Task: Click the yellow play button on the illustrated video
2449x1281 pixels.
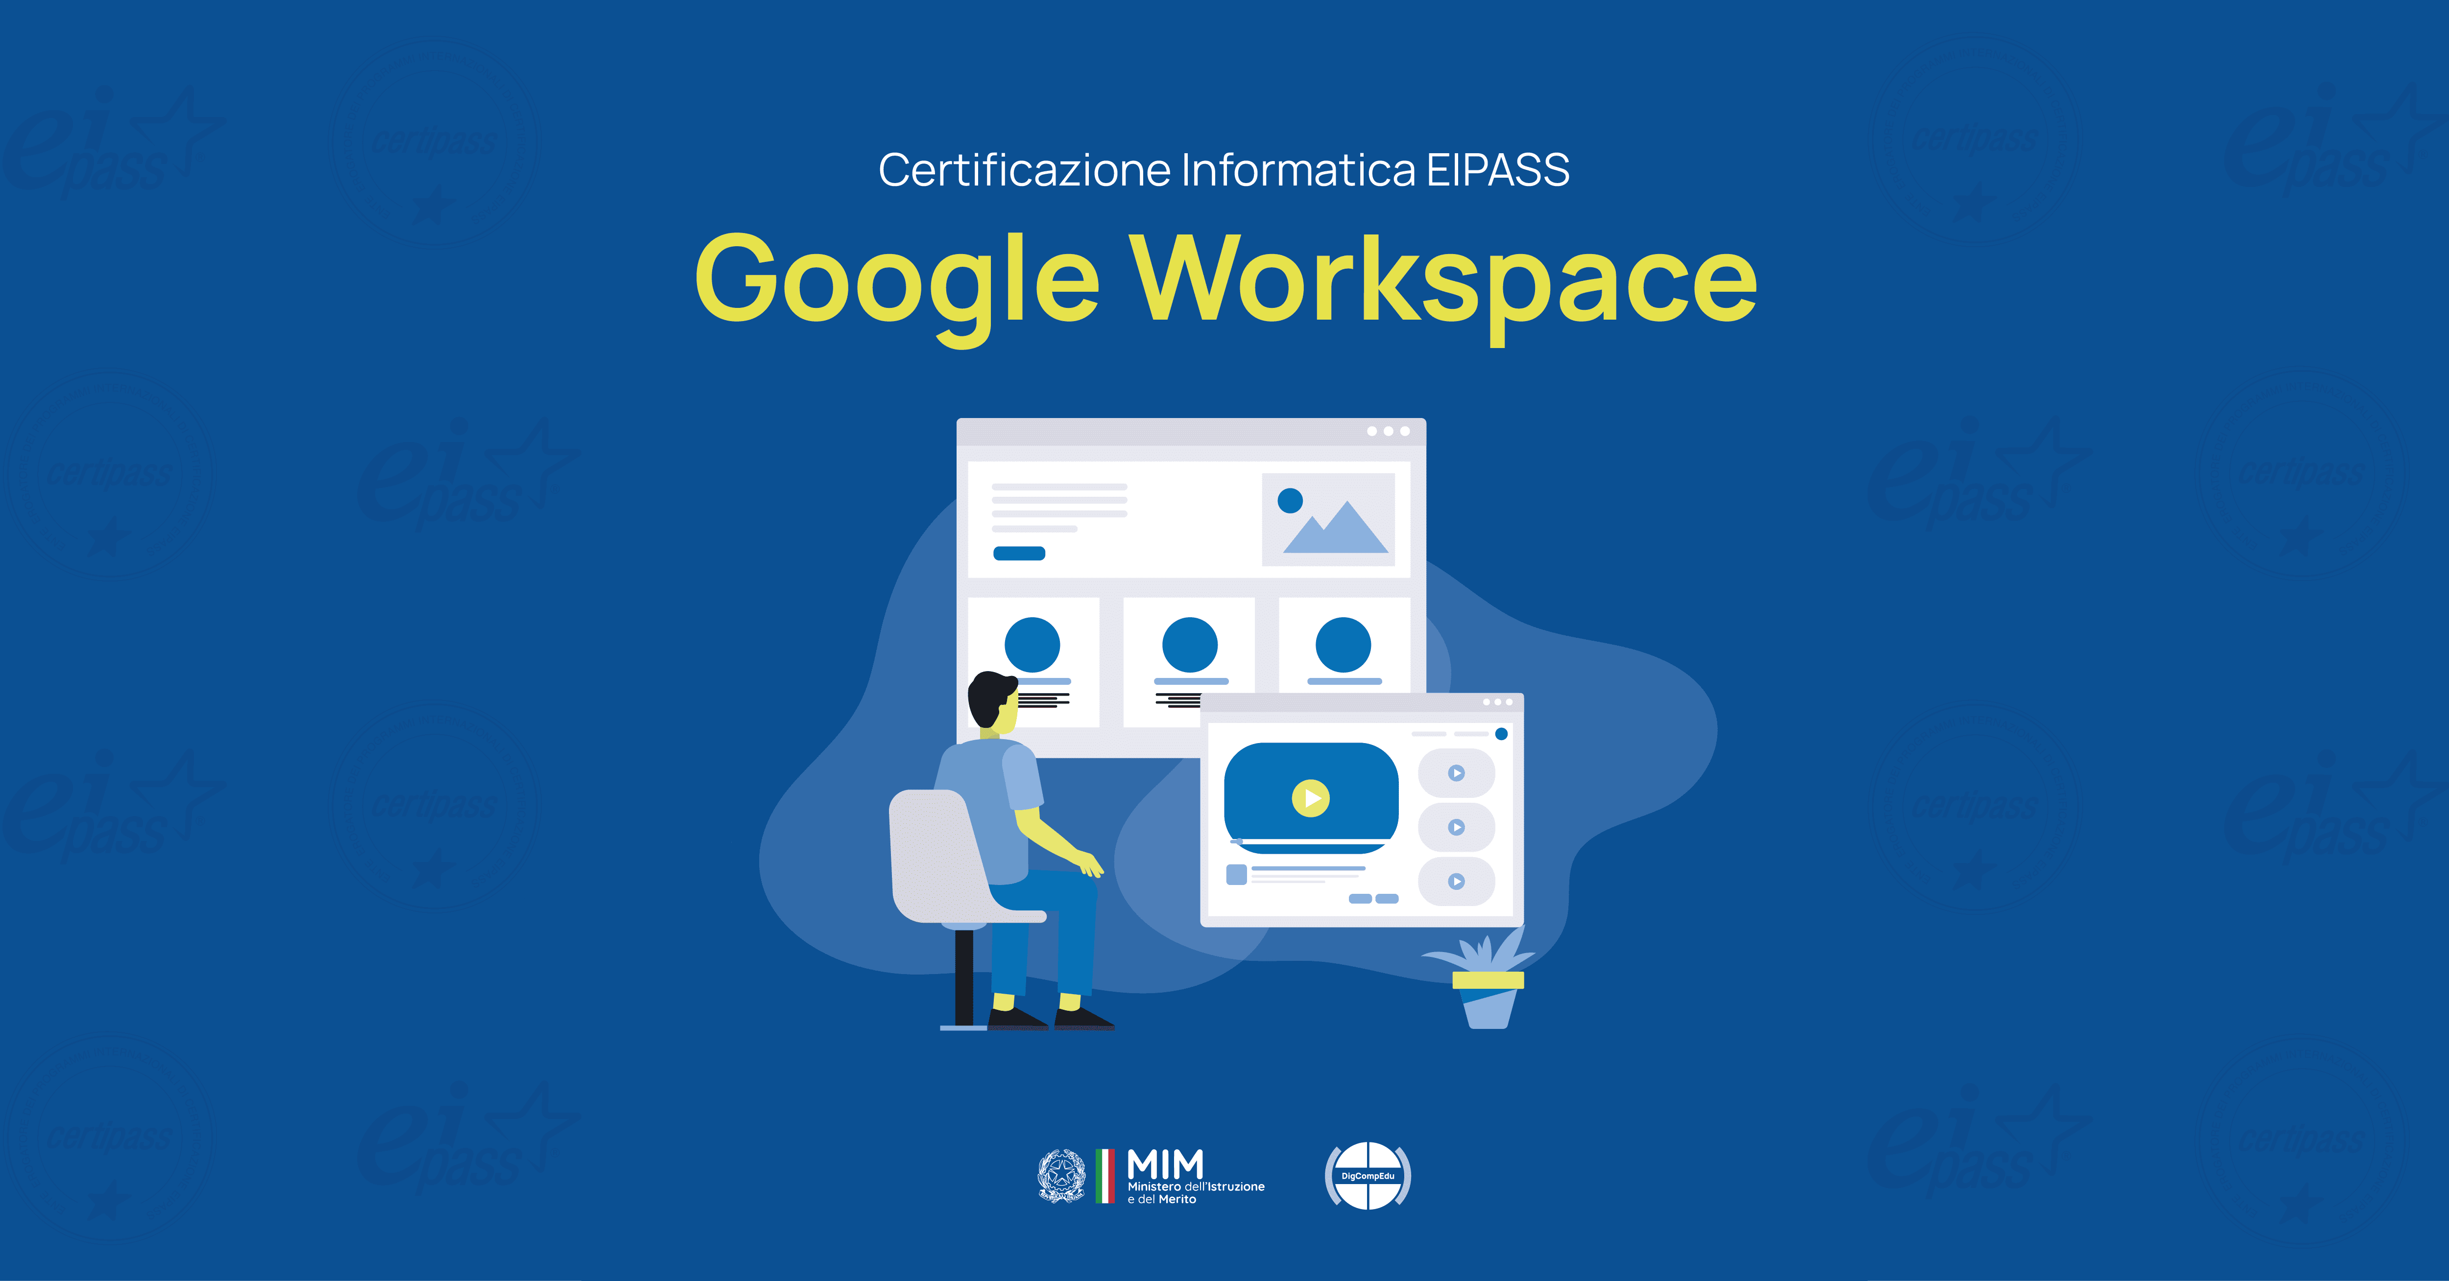Action: pyautogui.click(x=1311, y=798)
